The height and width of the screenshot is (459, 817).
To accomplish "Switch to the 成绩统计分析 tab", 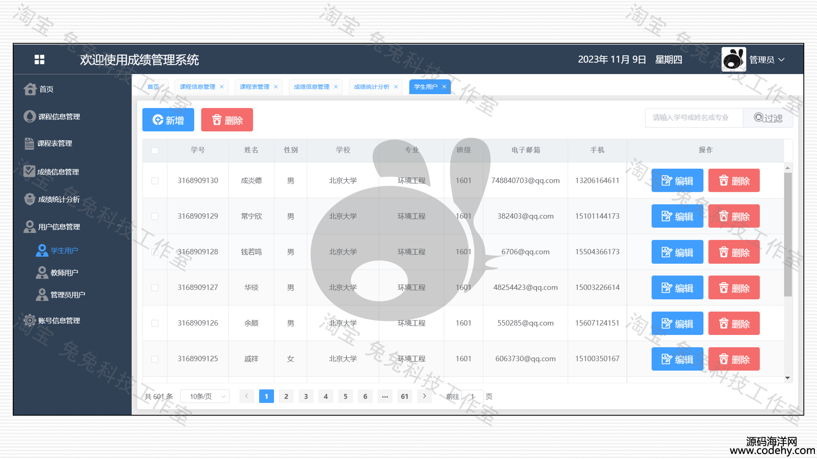I will [371, 87].
